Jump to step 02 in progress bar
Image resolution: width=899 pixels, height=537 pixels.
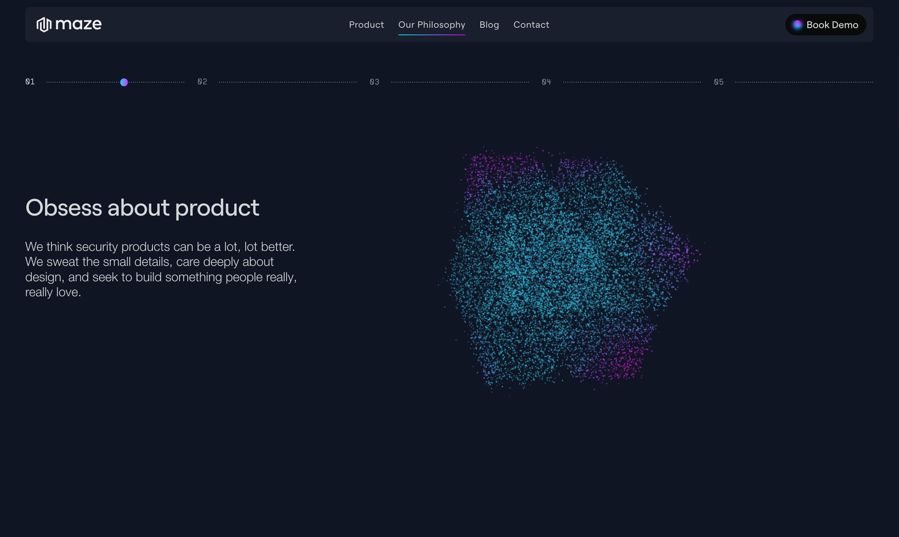point(202,82)
